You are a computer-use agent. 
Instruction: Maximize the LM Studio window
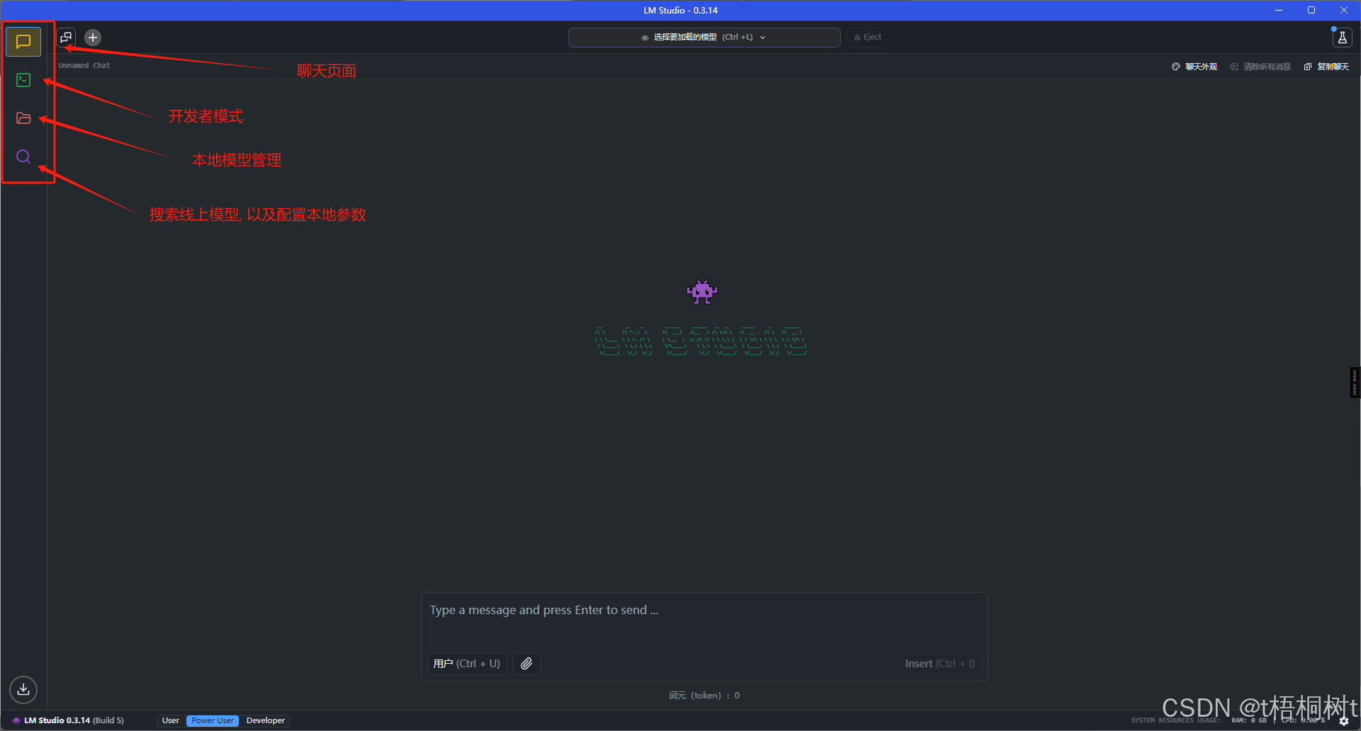click(1311, 10)
